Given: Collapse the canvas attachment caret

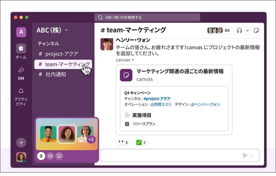Looking at the screenshot, I should (133, 60).
